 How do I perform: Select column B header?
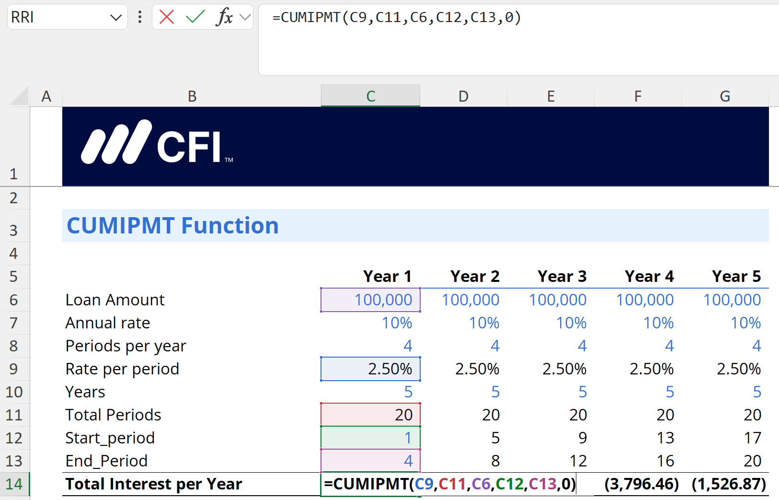point(192,96)
